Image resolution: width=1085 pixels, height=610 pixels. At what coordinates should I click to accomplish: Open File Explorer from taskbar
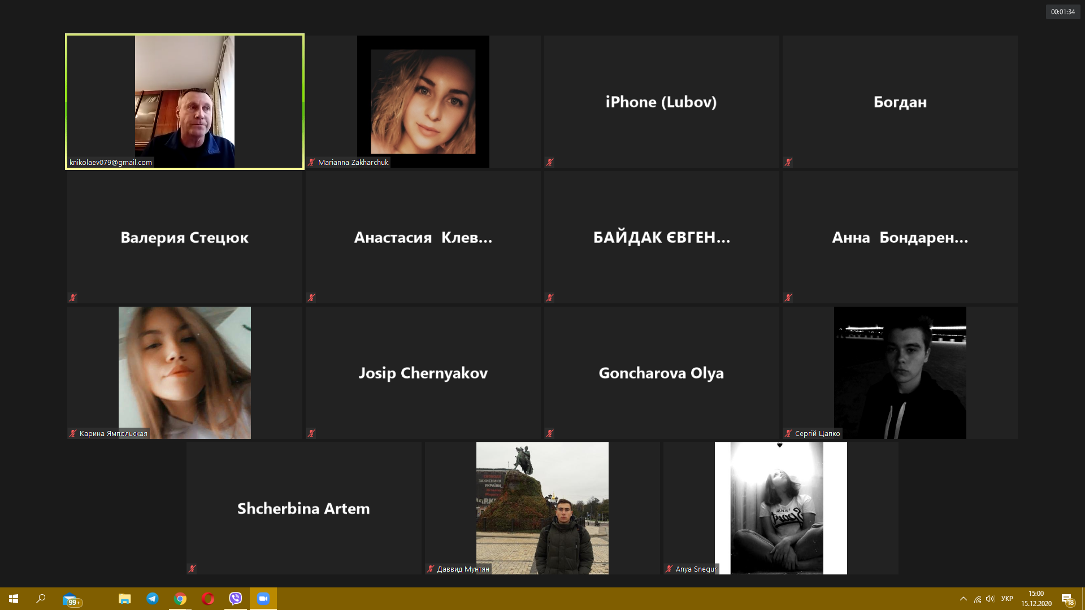(125, 599)
